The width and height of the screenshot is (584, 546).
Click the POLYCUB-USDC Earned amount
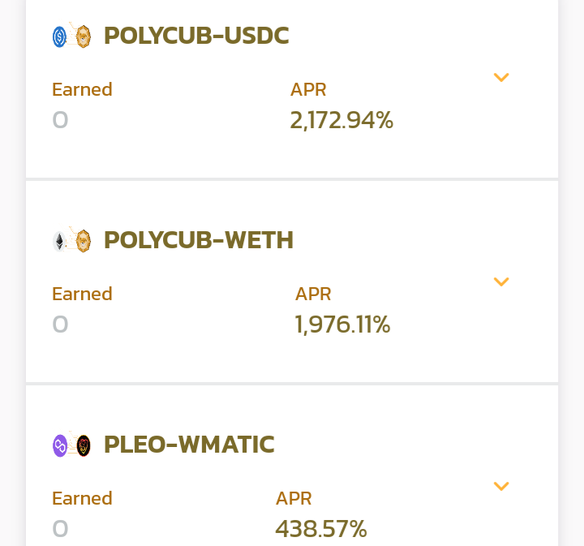click(60, 120)
